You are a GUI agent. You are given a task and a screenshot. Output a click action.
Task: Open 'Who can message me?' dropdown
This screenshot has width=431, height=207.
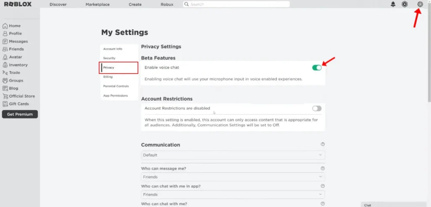[x=233, y=177]
